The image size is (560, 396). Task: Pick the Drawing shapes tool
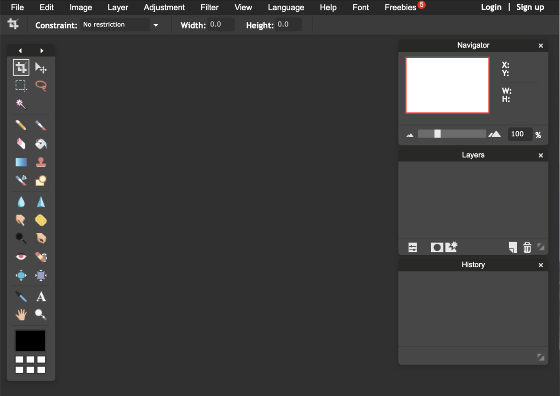[x=41, y=181]
